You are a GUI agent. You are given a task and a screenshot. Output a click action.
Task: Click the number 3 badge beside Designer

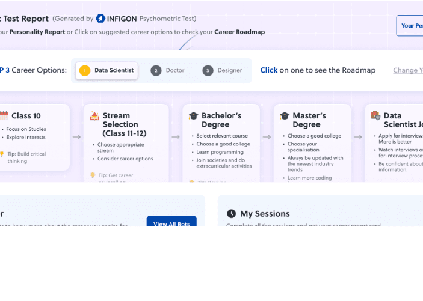click(208, 71)
